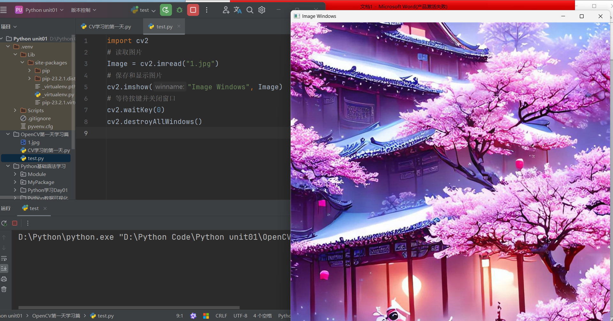Select test.py in project tree

(x=35, y=158)
